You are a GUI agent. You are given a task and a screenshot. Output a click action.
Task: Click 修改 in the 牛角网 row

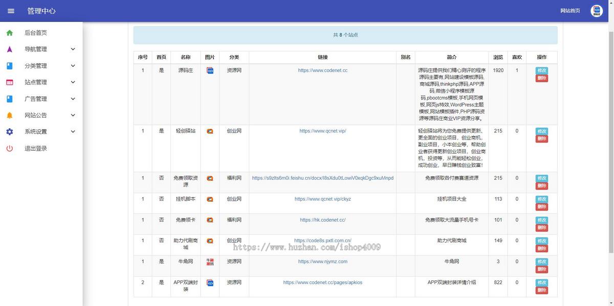click(542, 262)
